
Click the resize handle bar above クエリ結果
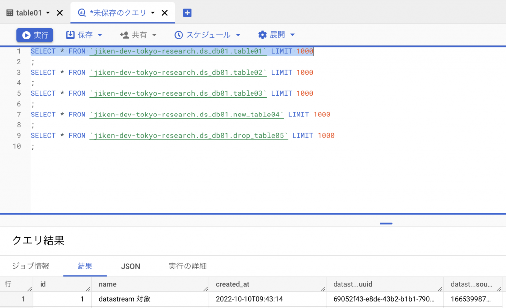386,223
